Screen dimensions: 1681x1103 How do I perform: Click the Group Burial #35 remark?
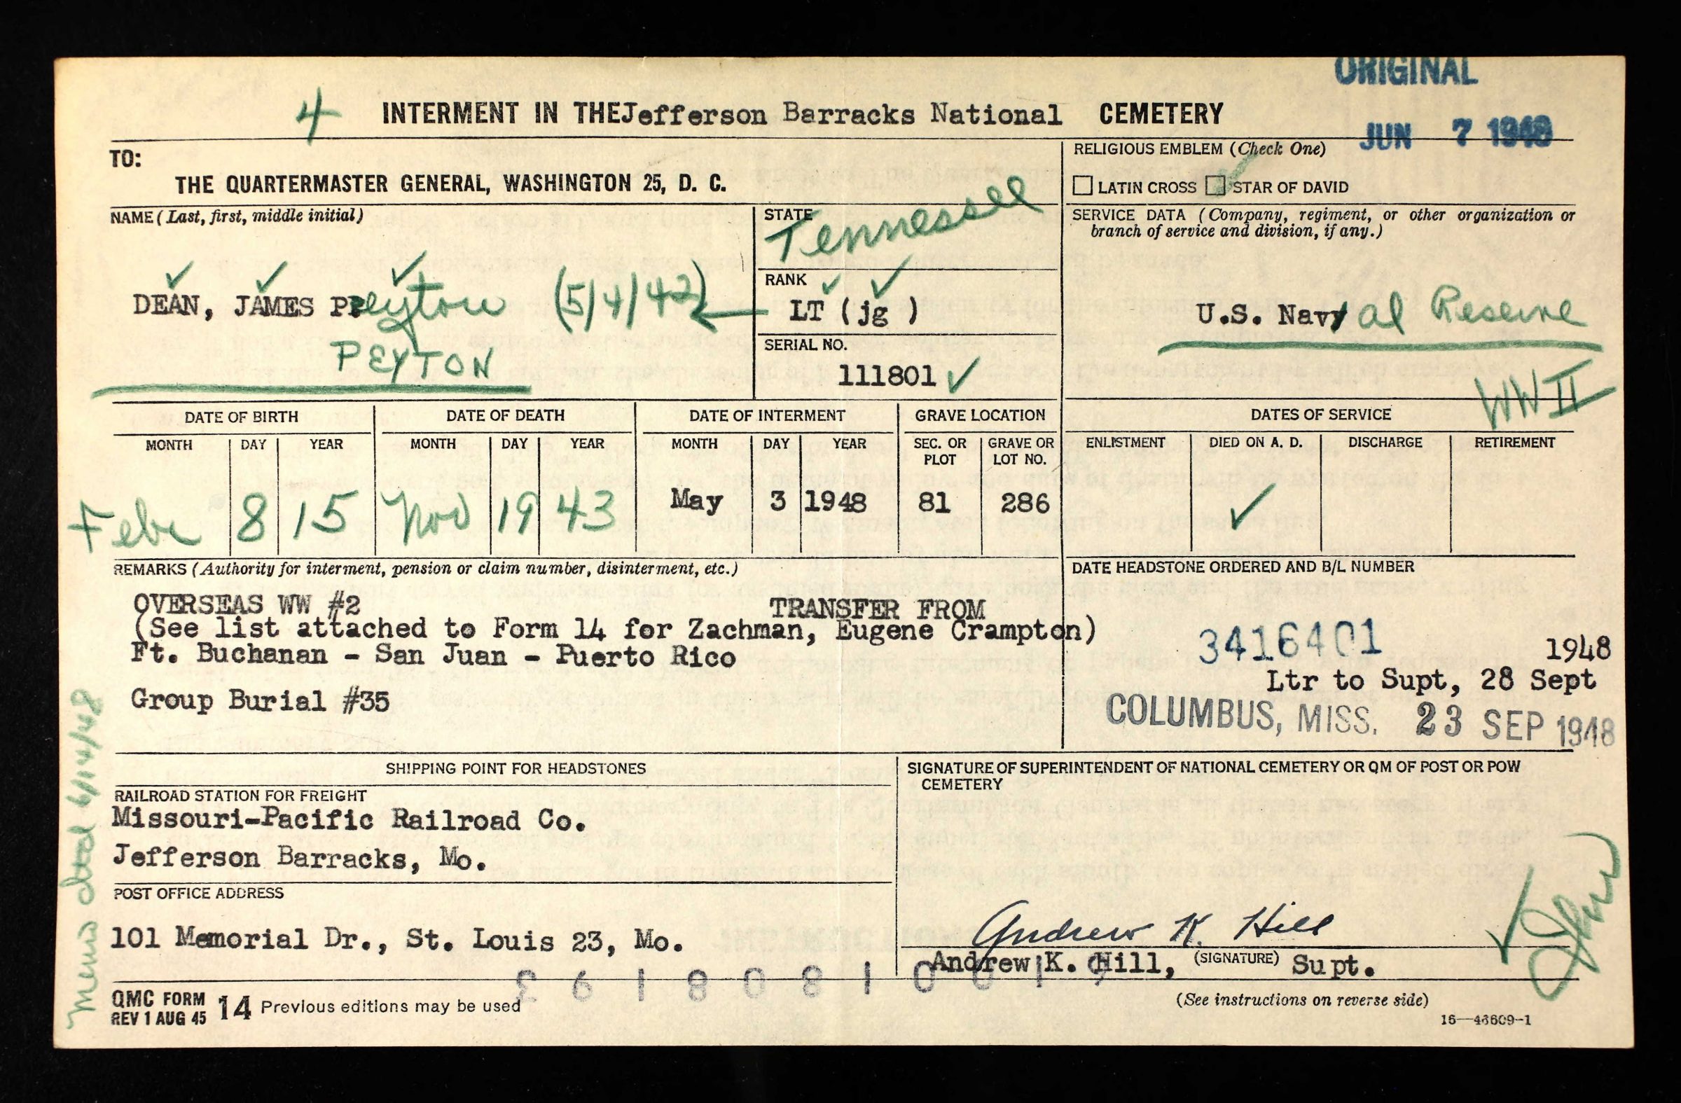260,700
